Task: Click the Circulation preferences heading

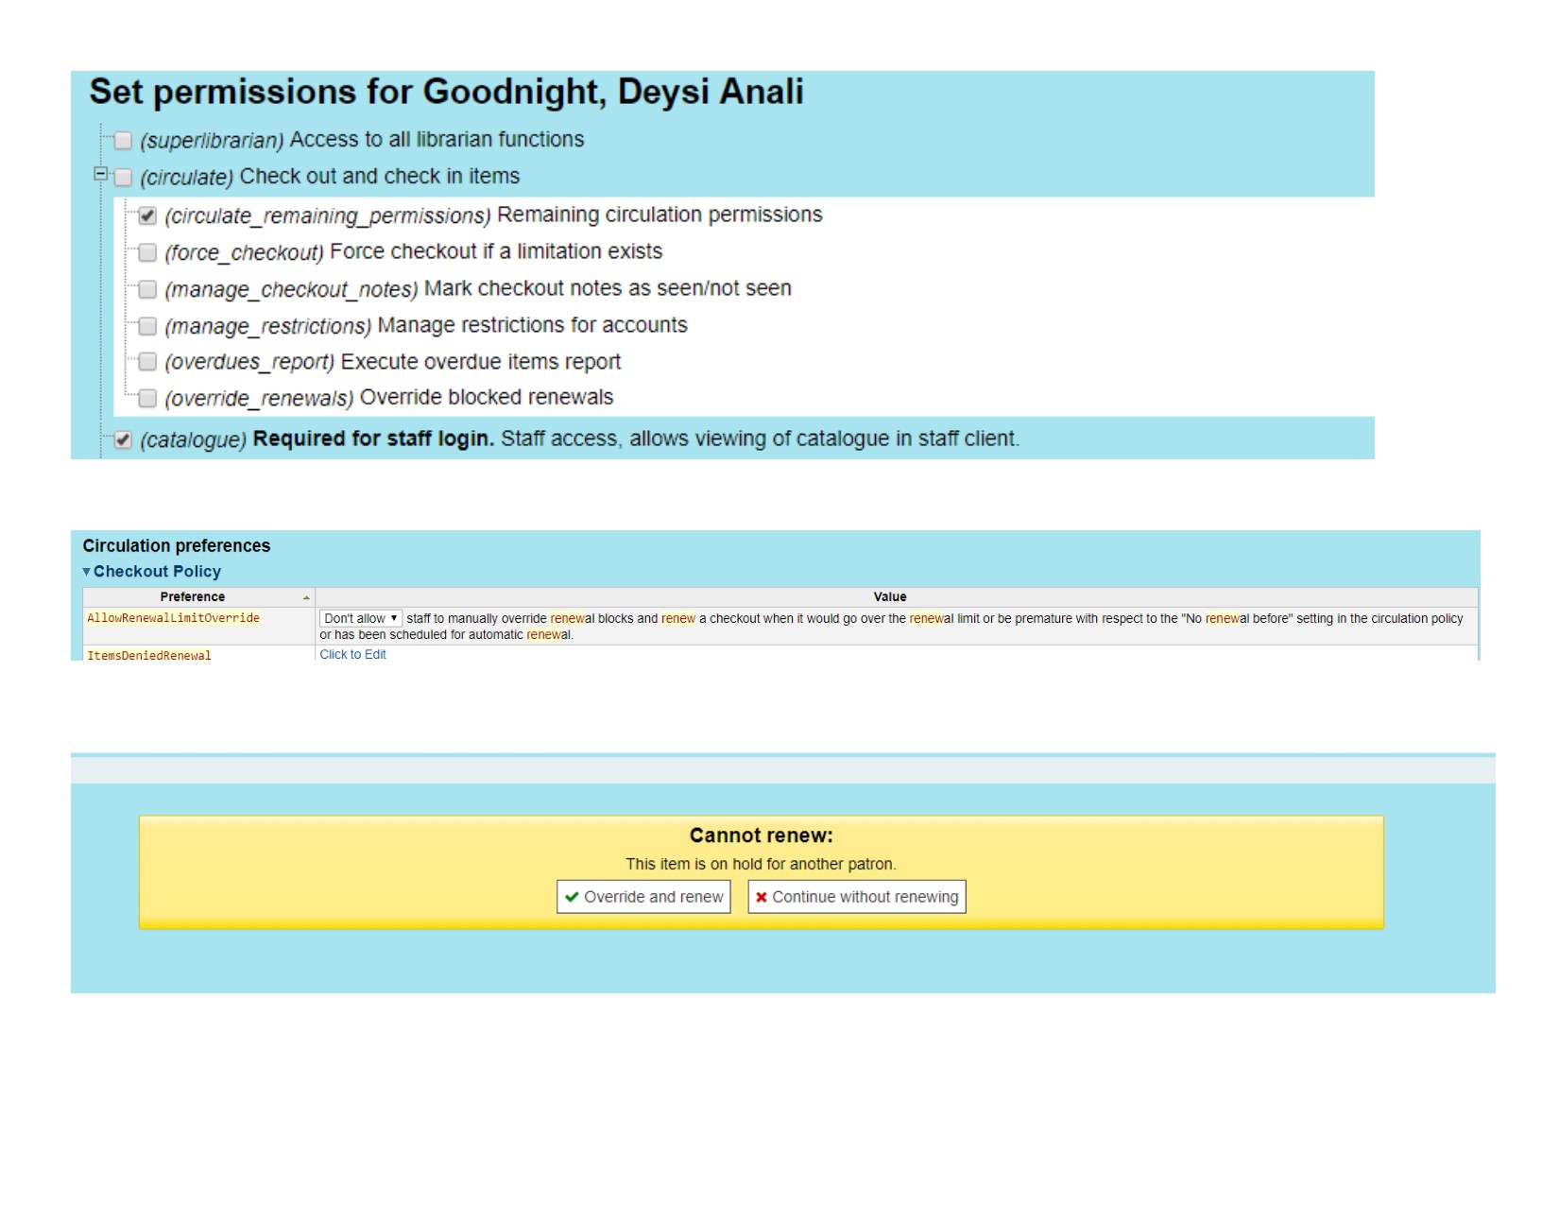Action: [177, 546]
